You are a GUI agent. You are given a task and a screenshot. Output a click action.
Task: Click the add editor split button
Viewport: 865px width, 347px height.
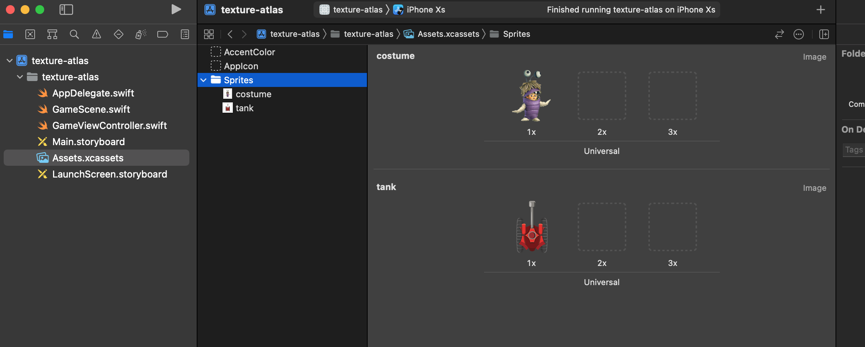[x=824, y=34]
